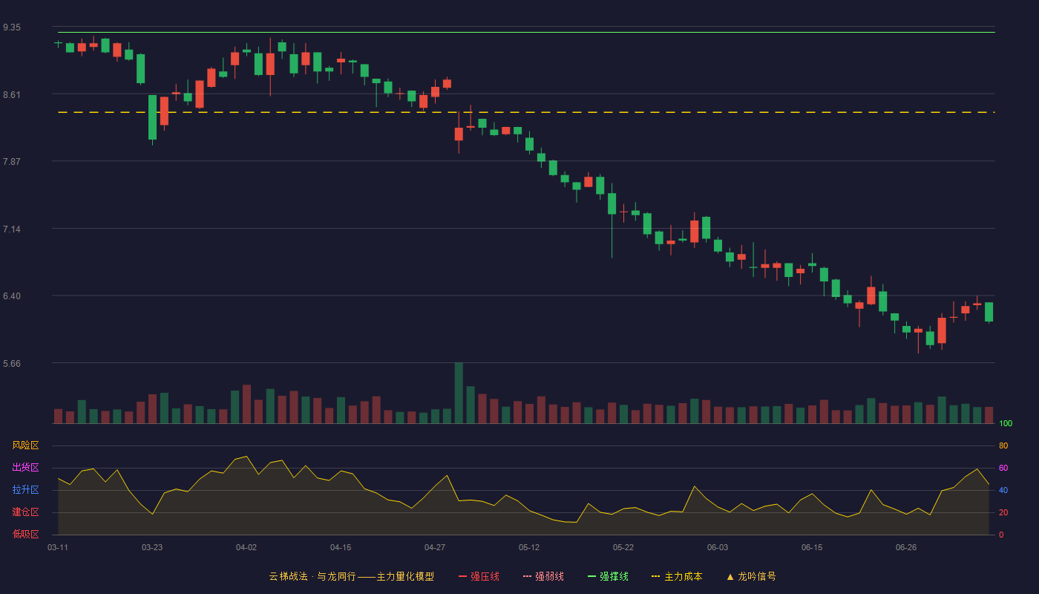1039x594 pixels.
Task: Click the yellow dashed 主力成本 line on the chart
Action: pyautogui.click(x=526, y=112)
